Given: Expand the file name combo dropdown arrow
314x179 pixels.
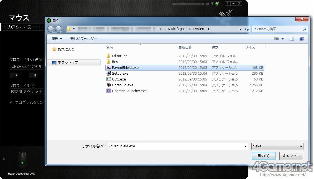Looking at the screenshot, I should pos(246,147).
